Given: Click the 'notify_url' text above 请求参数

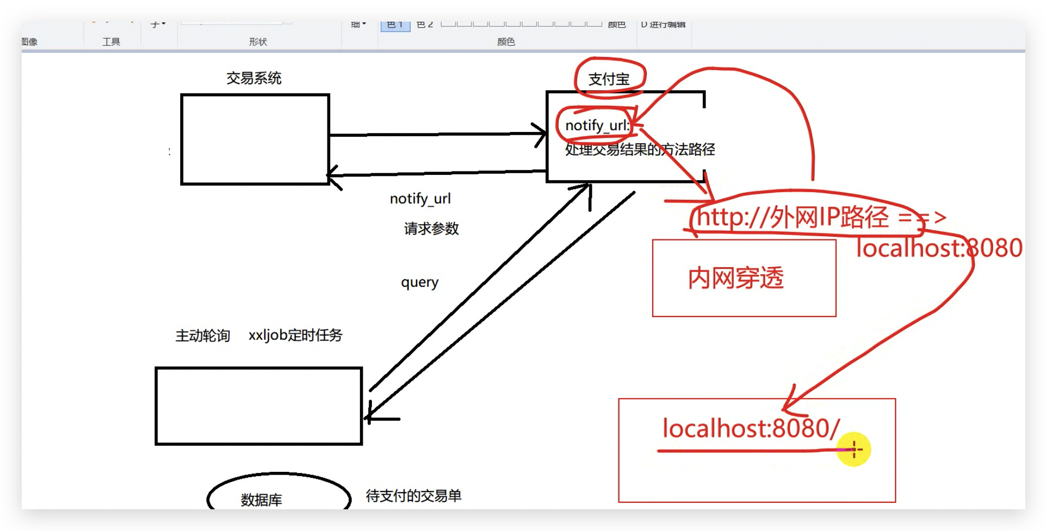Looking at the screenshot, I should [420, 199].
